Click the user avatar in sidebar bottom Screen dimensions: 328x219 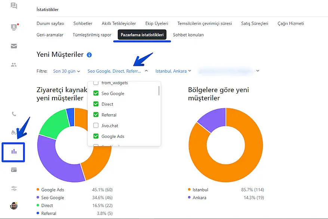pyautogui.click(x=14, y=206)
